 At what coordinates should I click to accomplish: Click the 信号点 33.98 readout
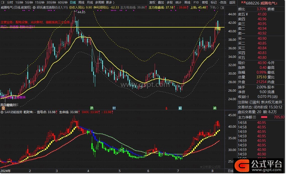point(47,112)
